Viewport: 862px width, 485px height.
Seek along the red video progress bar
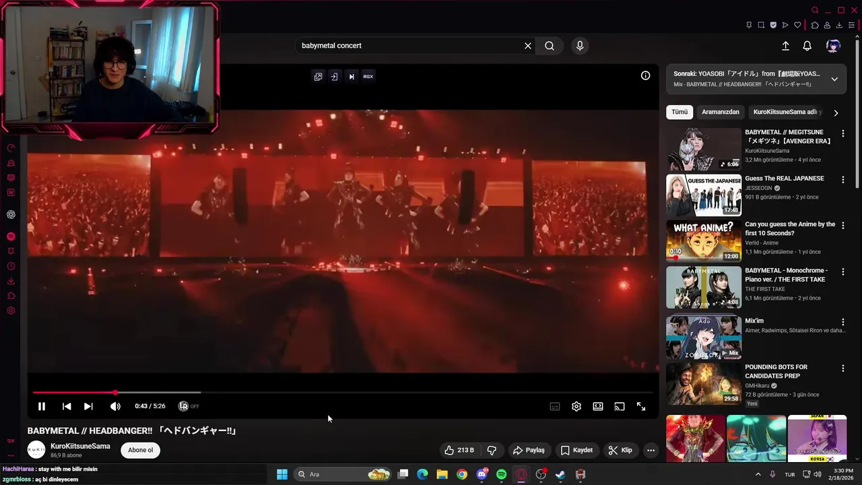(343, 392)
